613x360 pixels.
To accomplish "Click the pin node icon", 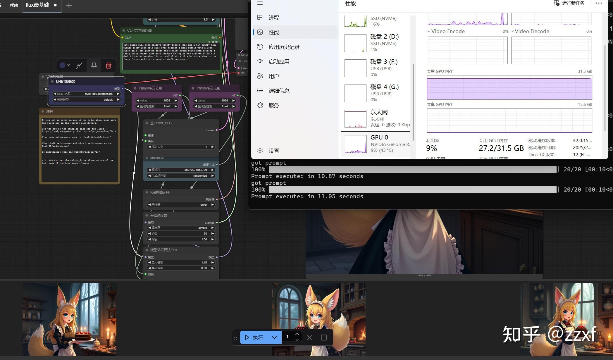I will tap(94, 66).
